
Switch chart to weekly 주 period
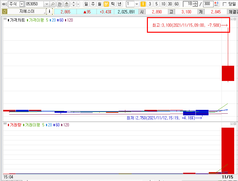tap(93, 4)
